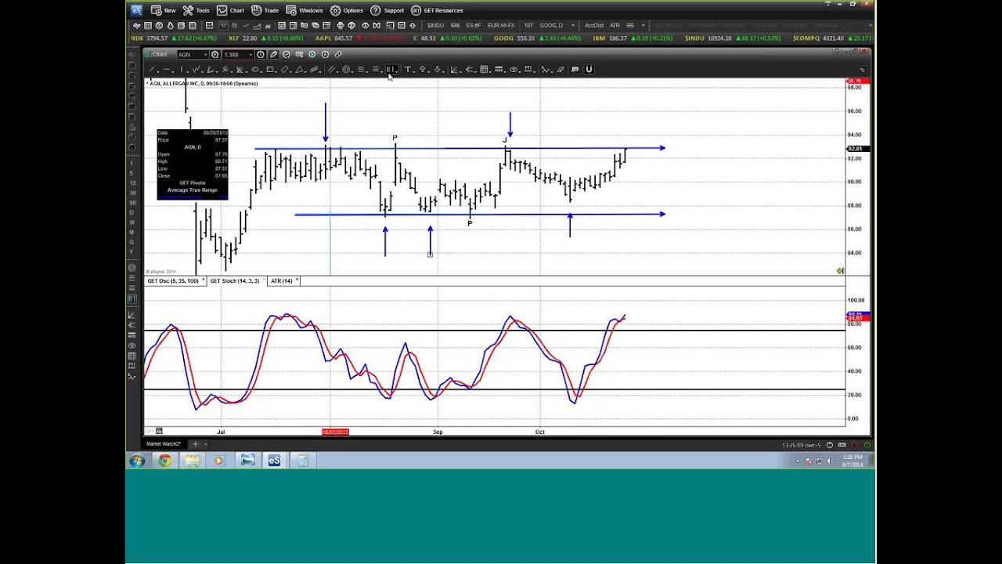Select the IBM quick symbol button
The image size is (1002, 564).
pyautogui.click(x=455, y=26)
